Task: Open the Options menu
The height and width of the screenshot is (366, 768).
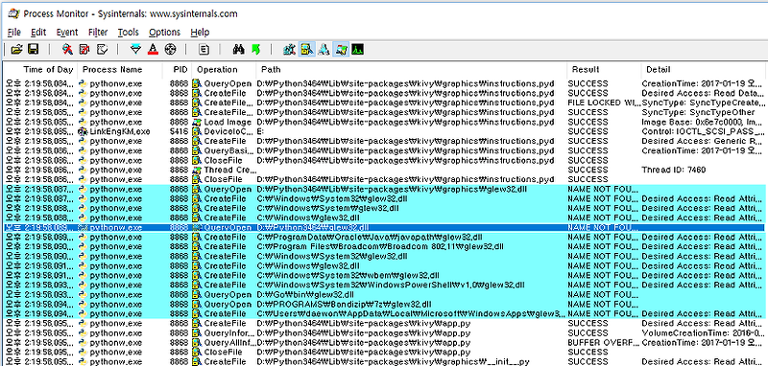Action: click(164, 33)
